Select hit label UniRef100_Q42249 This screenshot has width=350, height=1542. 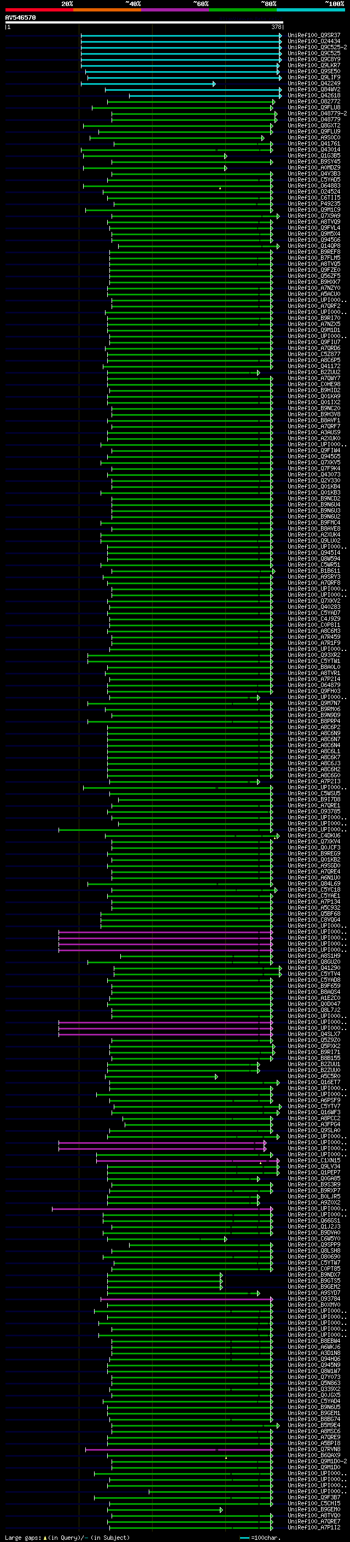tap(314, 83)
